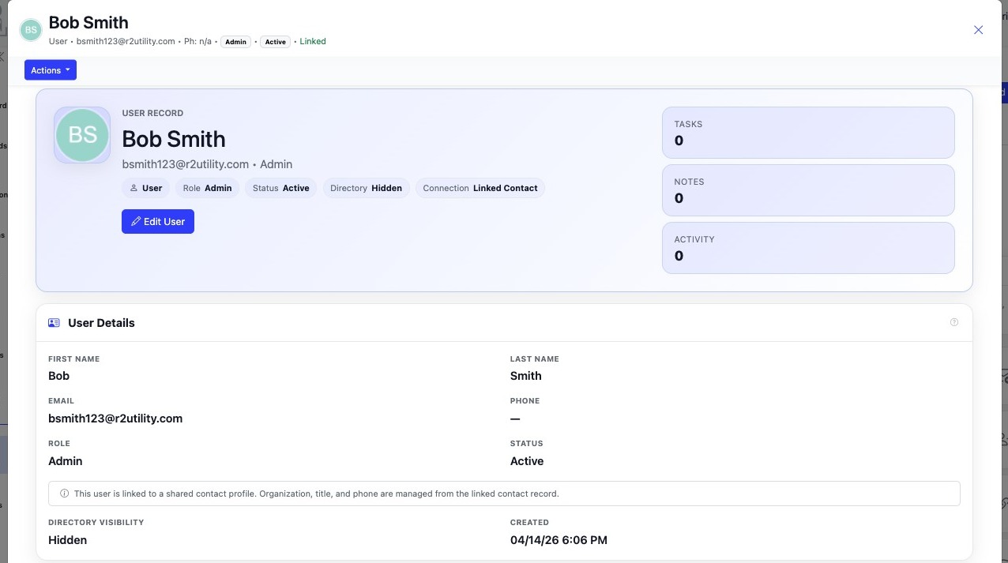Click the email bsmith123@r2utility.com under Email field
This screenshot has width=1008, height=563.
point(115,418)
